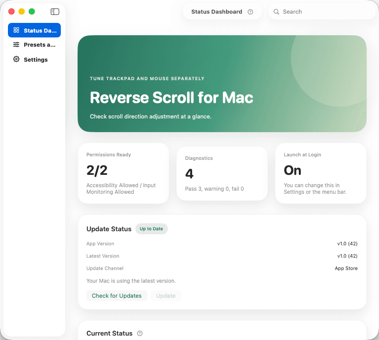Image resolution: width=379 pixels, height=340 pixels.
Task: Click the help icon beside Status Dashboard title
Action: point(250,12)
